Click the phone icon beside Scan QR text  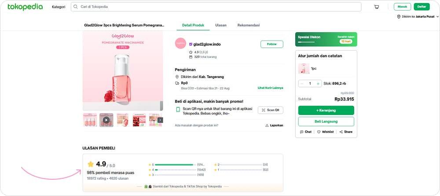click(x=178, y=110)
